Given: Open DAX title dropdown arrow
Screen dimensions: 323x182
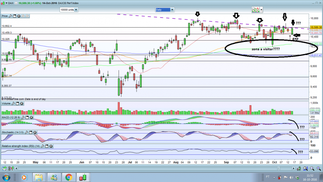Looking at the screenshot, I should [x=6, y=3].
